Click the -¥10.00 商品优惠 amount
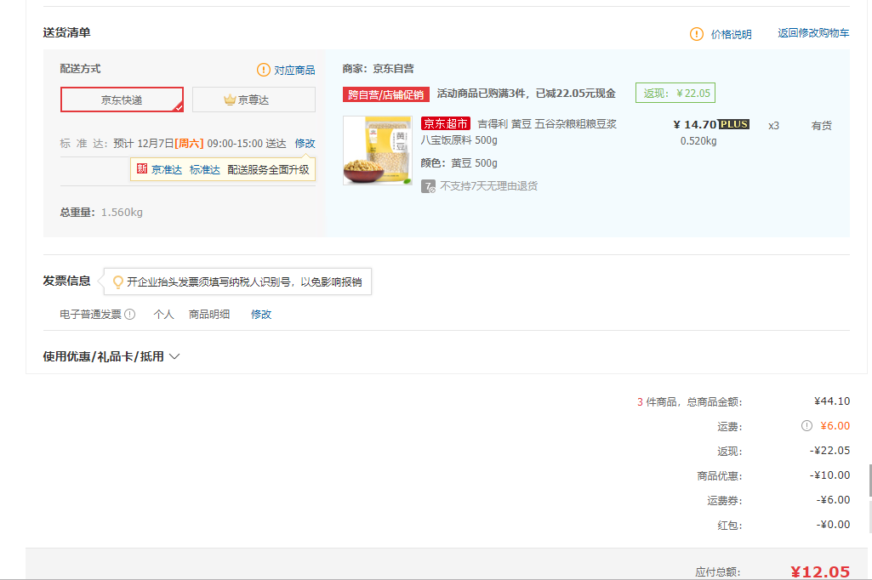This screenshot has height=580, width=872. [829, 475]
